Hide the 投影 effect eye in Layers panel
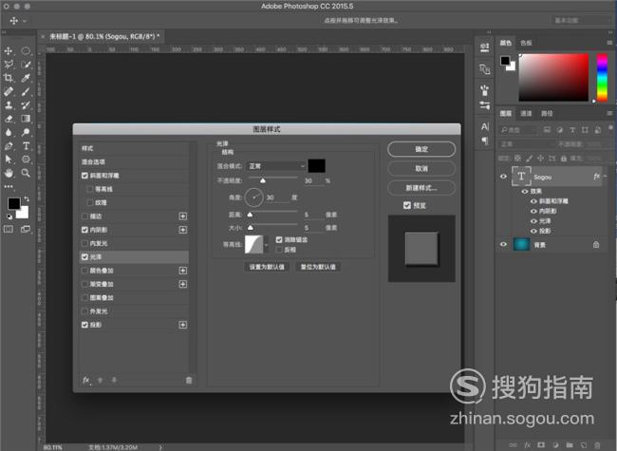 tap(534, 231)
